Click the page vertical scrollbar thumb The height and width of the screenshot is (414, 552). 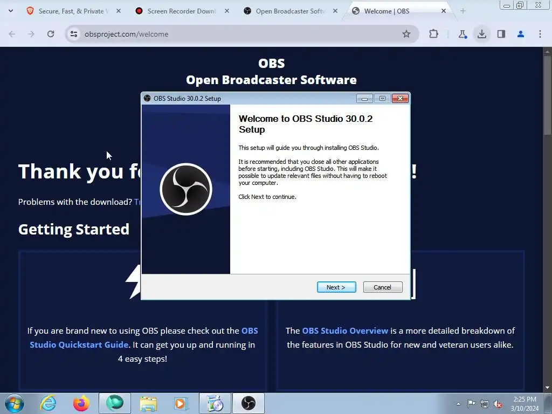(x=548, y=94)
